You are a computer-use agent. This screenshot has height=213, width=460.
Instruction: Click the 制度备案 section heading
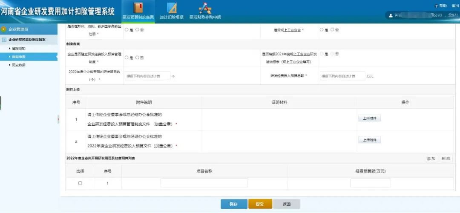(x=73, y=44)
